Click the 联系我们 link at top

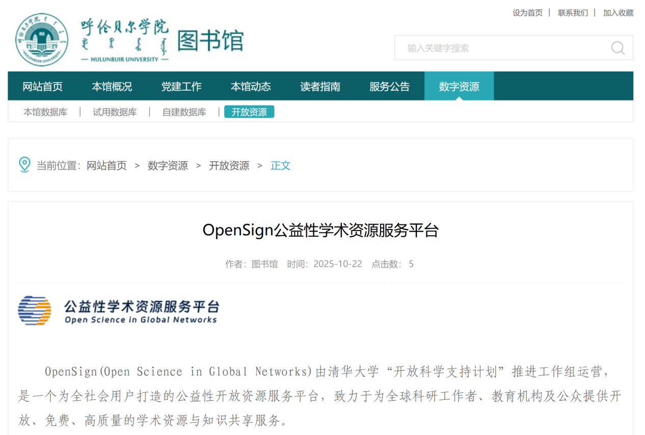[573, 13]
